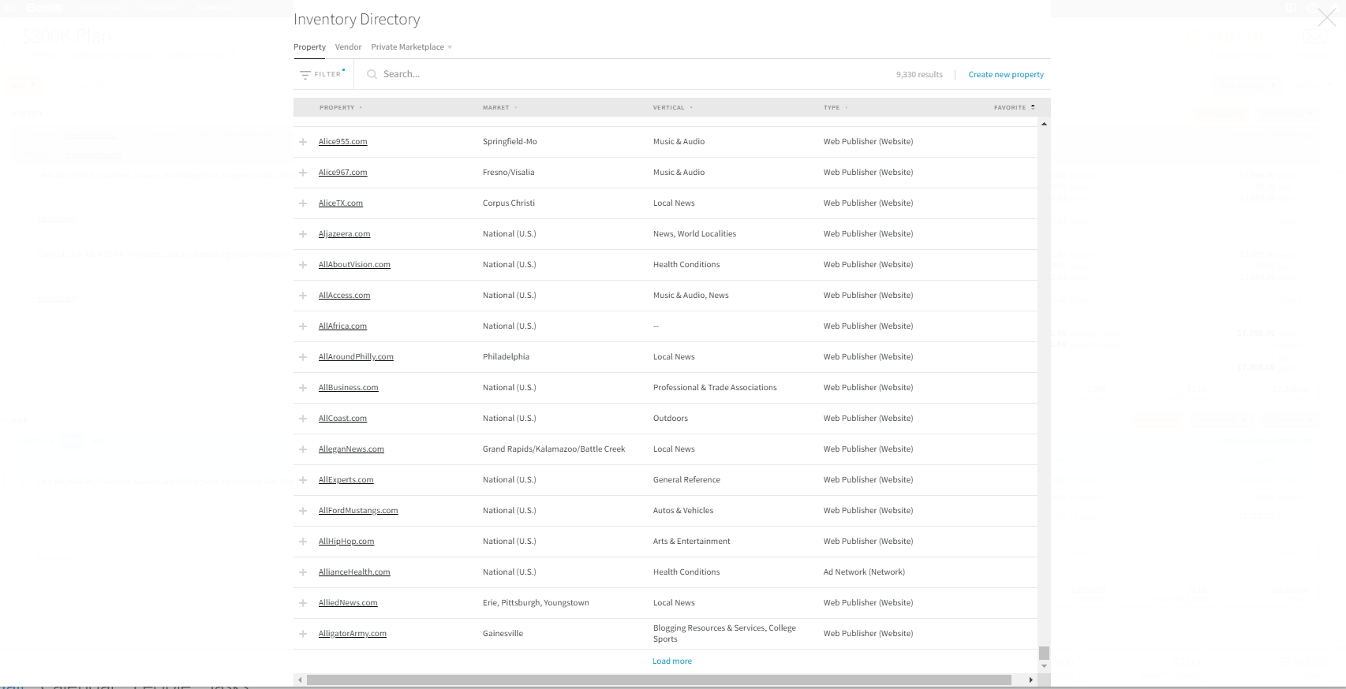The image size is (1346, 689).
Task: Click the 'Arts & Entertainment' vertical cell
Action: [x=692, y=542]
